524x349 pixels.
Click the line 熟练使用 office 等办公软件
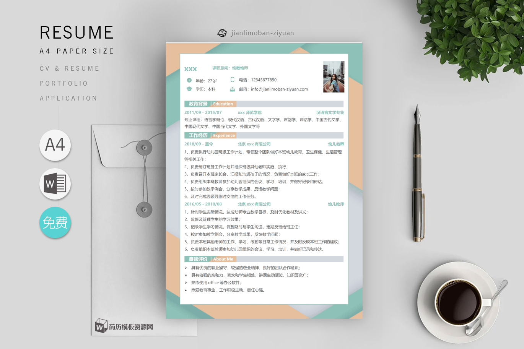point(216,282)
